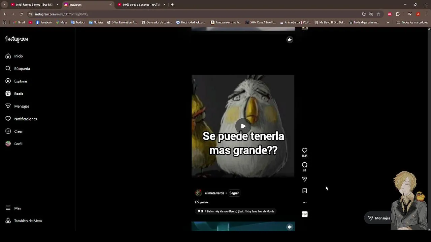Open the apps grid icon
The image size is (431, 242).
pyautogui.click(x=4, y=23)
